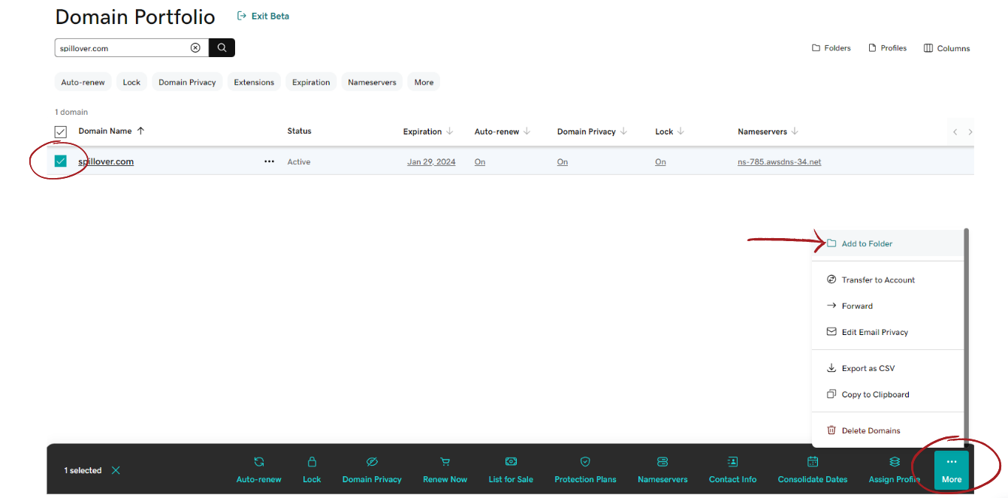
Task: Click Consolidate Dates calendar action
Action: (812, 470)
